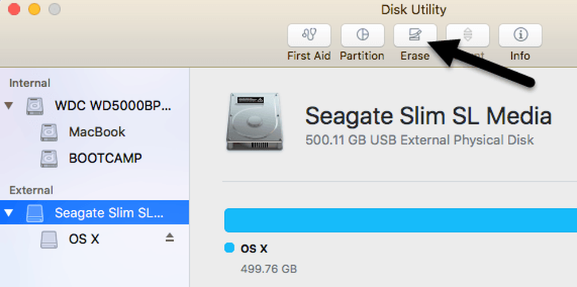Image resolution: width=577 pixels, height=287 pixels.
Task: Open the Partition tool icon
Action: 362,35
